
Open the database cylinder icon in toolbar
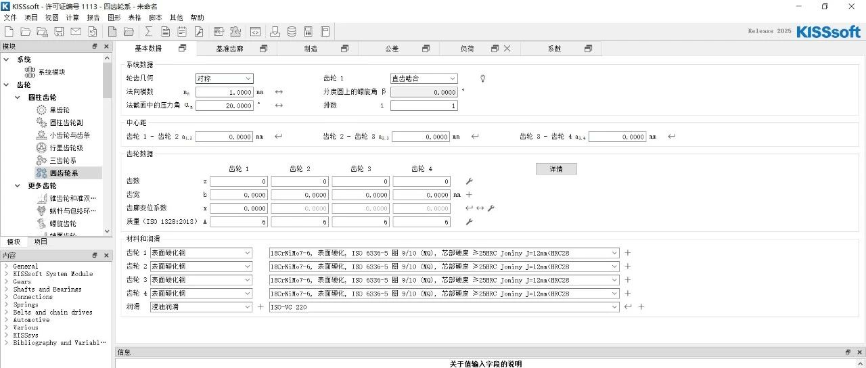point(292,31)
